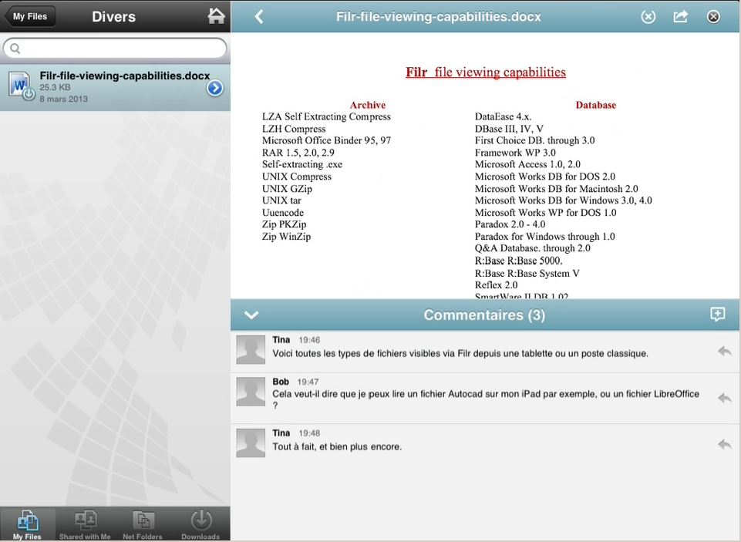Viewport: 741px width, 542px height.
Task: Click 'Paradox 2.0 - 4.0' entry
Action: [x=510, y=224]
